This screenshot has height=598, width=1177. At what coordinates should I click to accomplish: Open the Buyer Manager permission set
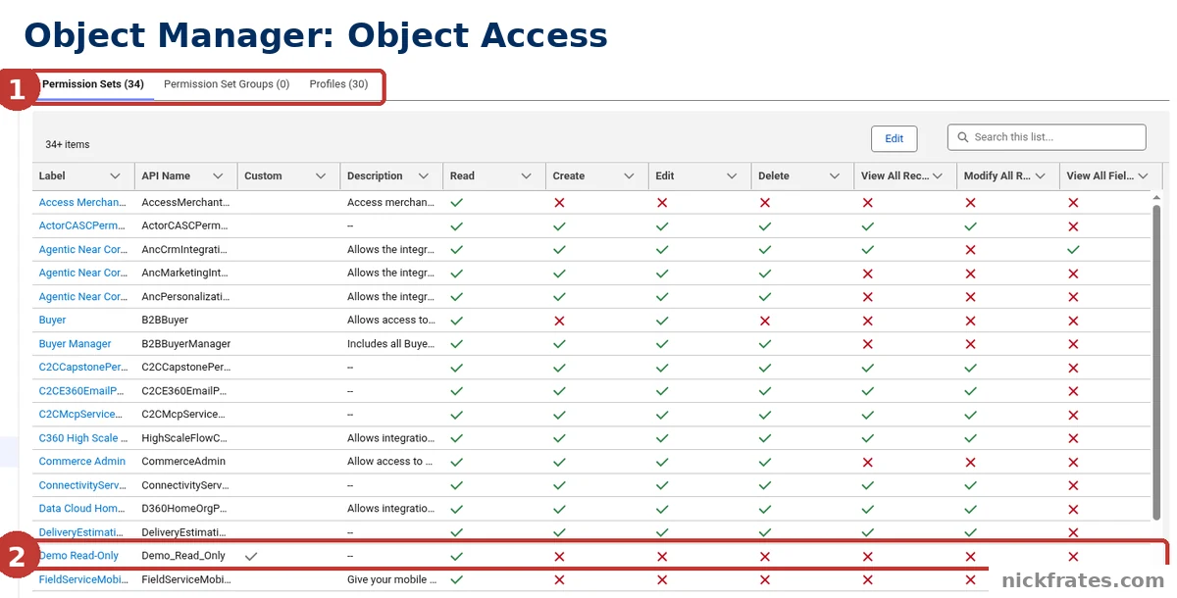76,344
